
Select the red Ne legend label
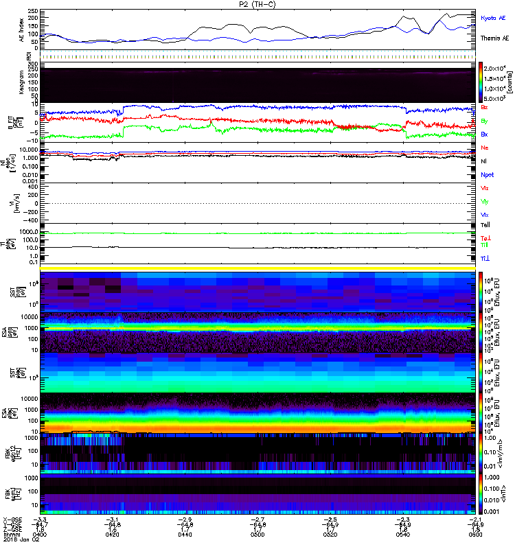click(x=485, y=148)
